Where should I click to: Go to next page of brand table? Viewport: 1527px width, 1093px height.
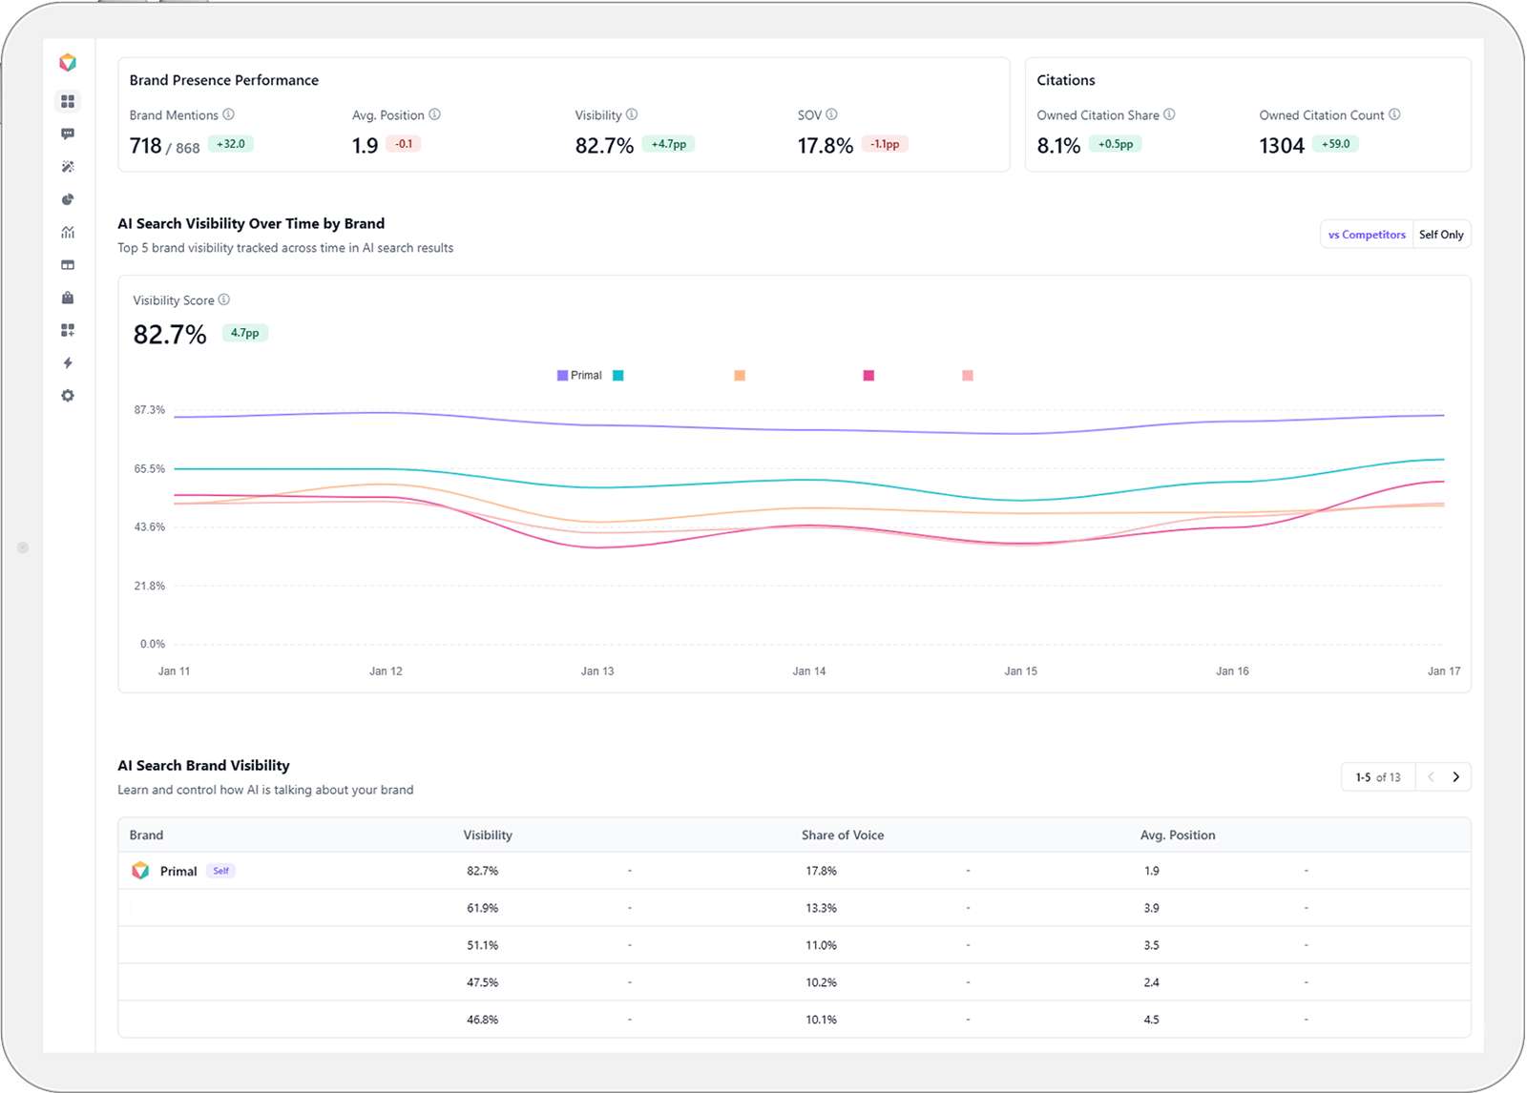tap(1456, 777)
